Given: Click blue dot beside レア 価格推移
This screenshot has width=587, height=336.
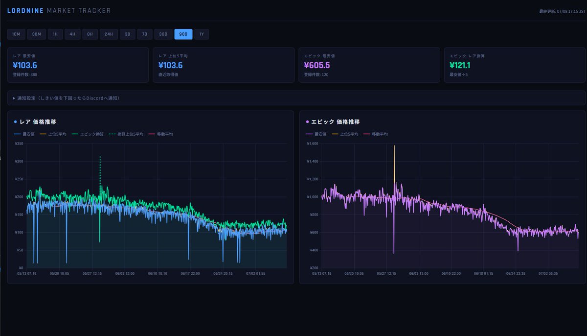Looking at the screenshot, I should [x=16, y=121].
